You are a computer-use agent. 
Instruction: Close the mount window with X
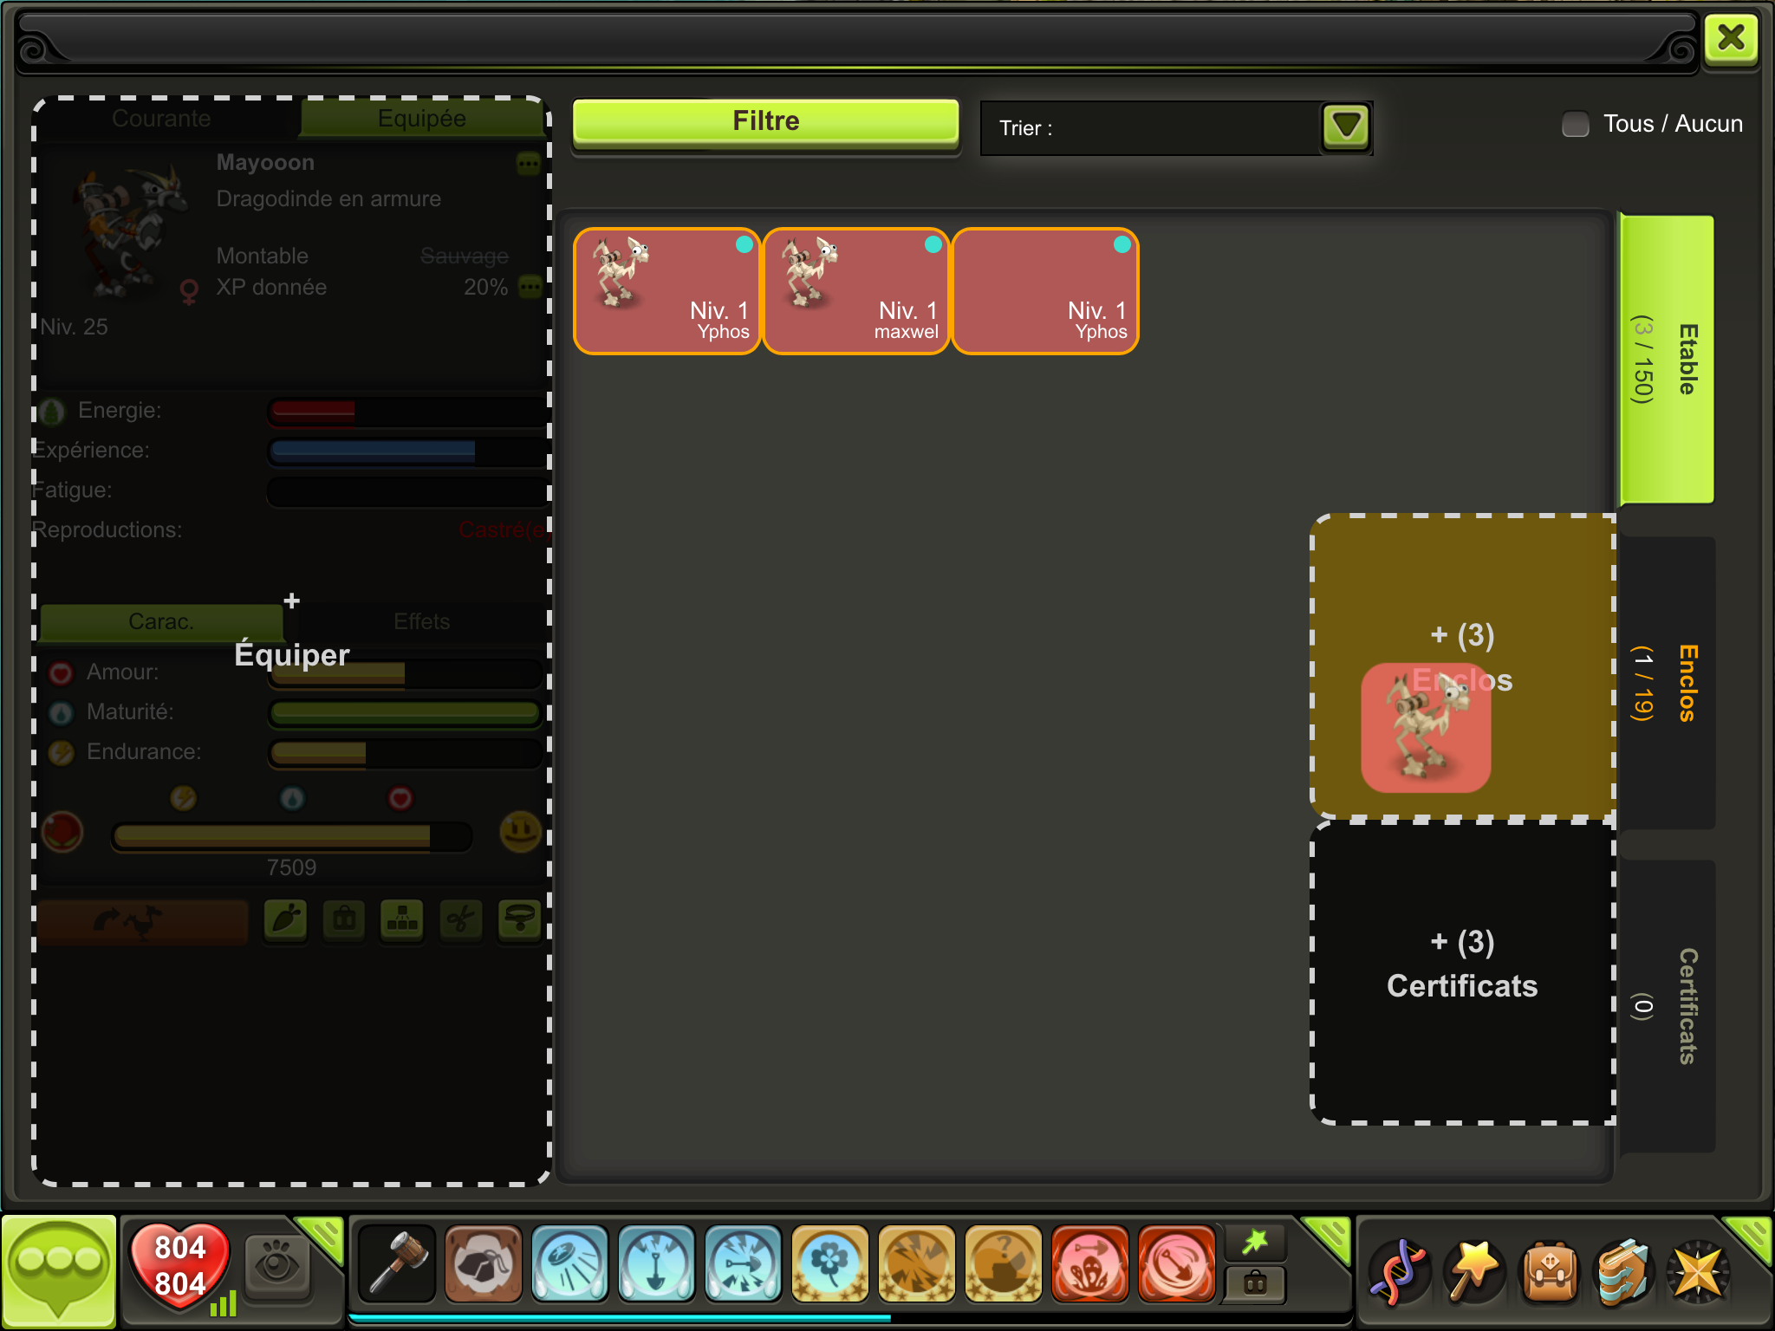[1730, 38]
